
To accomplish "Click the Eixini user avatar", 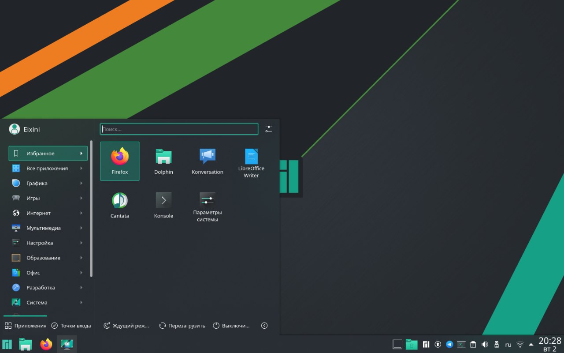I will pyautogui.click(x=15, y=129).
